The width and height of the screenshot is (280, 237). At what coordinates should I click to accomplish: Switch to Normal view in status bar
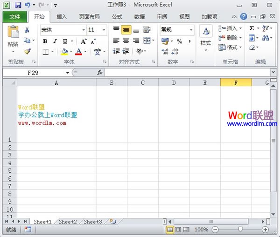(x=170, y=230)
